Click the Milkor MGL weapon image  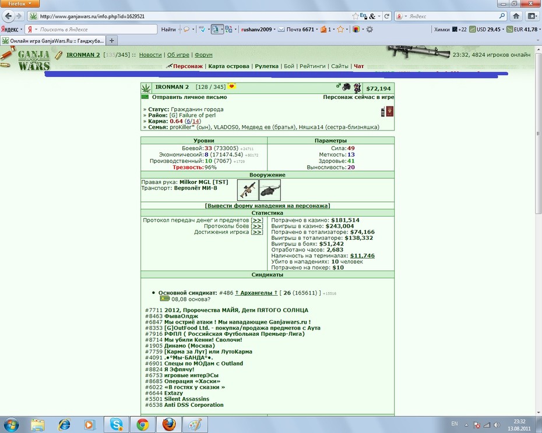coord(248,190)
